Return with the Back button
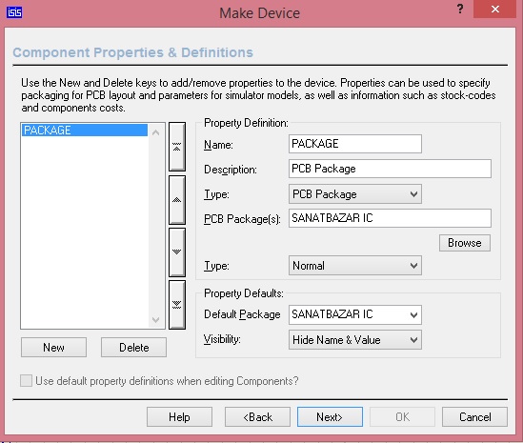Image resolution: width=523 pixels, height=443 pixels. (257, 416)
